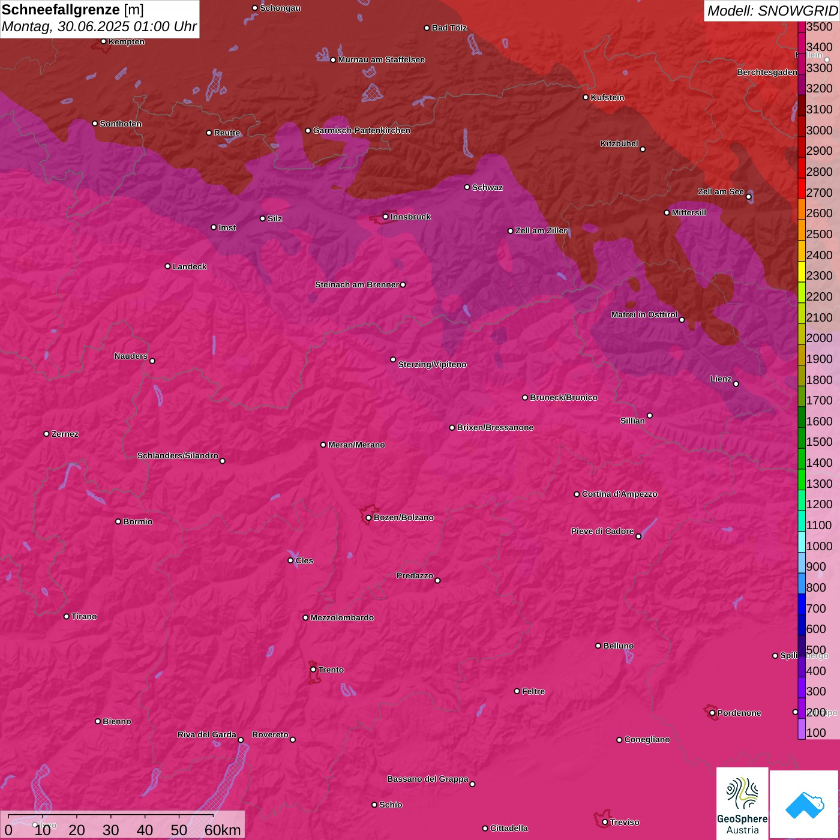Click the Trento city marker dot

[313, 670]
